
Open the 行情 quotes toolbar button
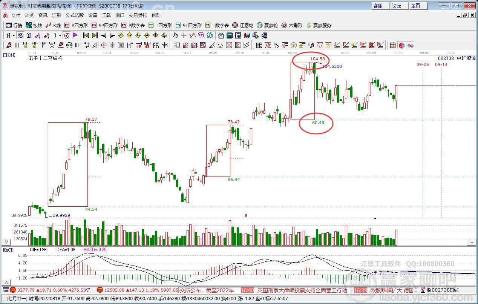tap(14, 25)
